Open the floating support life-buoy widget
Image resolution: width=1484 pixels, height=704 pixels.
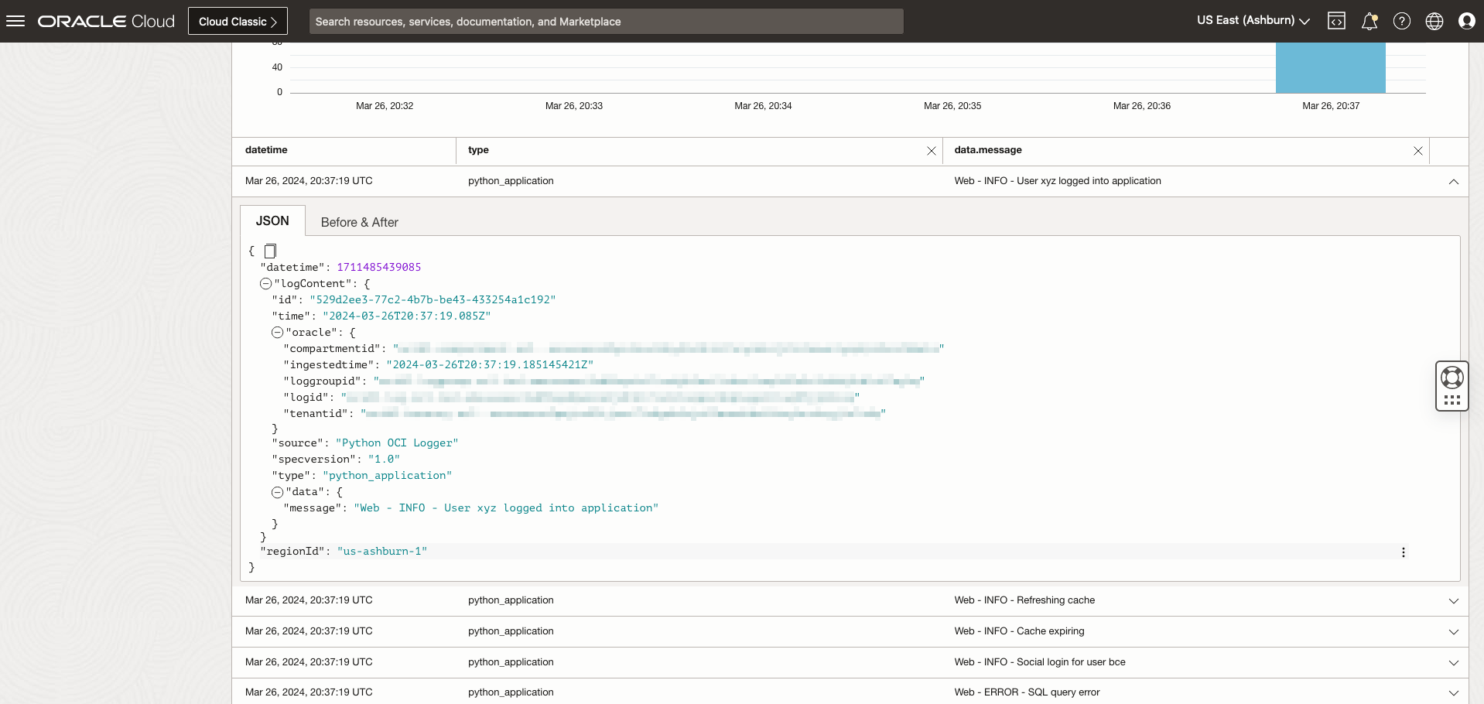(x=1452, y=377)
